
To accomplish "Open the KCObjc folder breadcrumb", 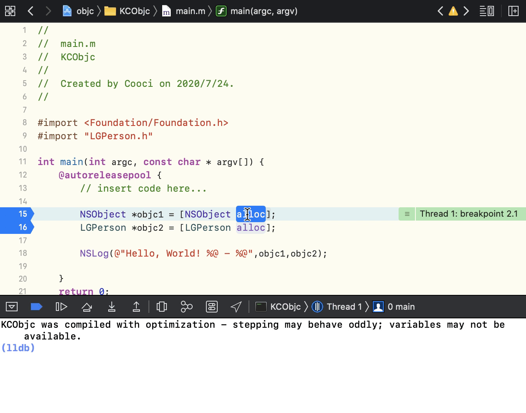I will point(127,11).
